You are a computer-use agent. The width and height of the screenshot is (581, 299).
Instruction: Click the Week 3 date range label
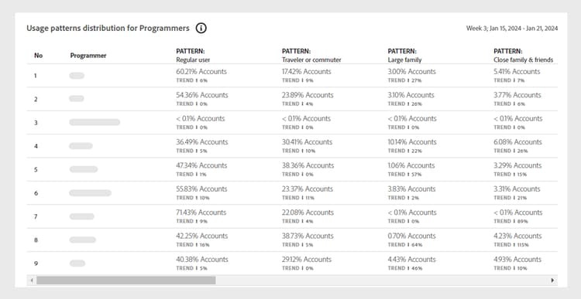click(512, 29)
